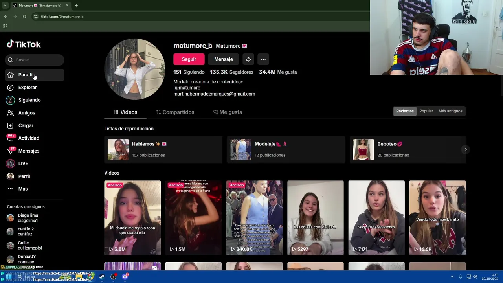
Task: Switch to the Vídeos tab
Action: 125,112
